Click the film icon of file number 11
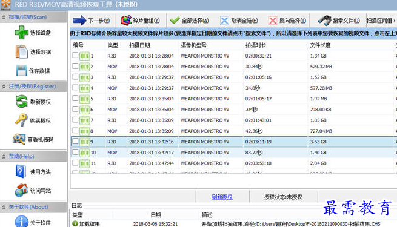This screenshot has width=397, height=227. 85,163
